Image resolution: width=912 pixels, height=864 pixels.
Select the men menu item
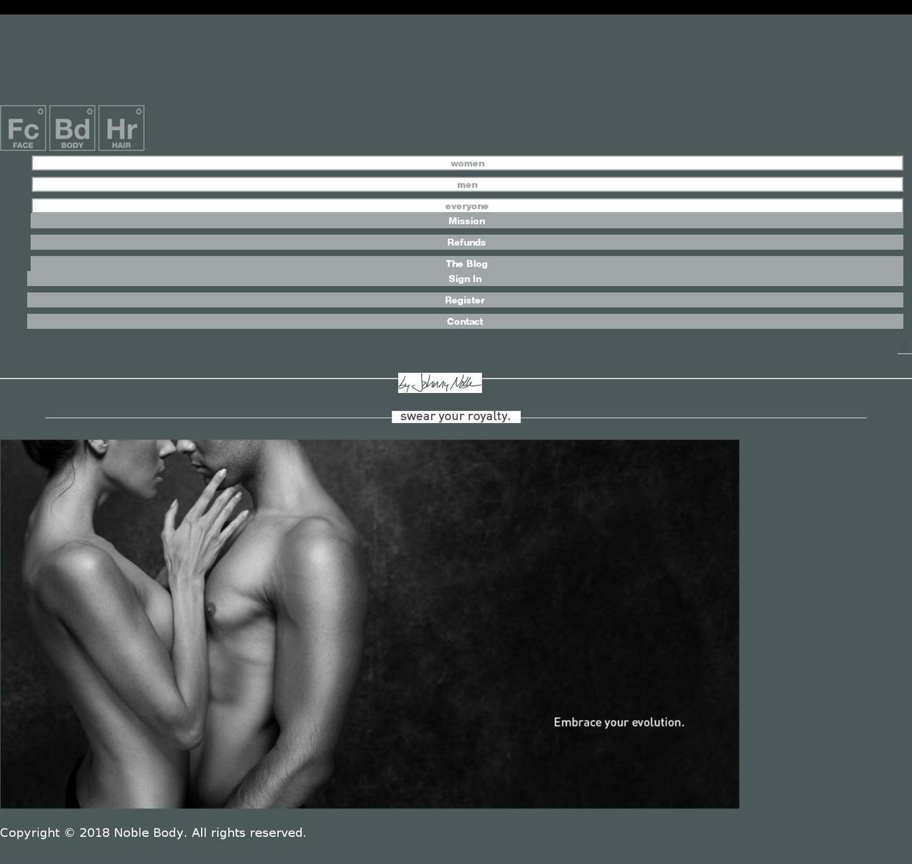coord(467,185)
